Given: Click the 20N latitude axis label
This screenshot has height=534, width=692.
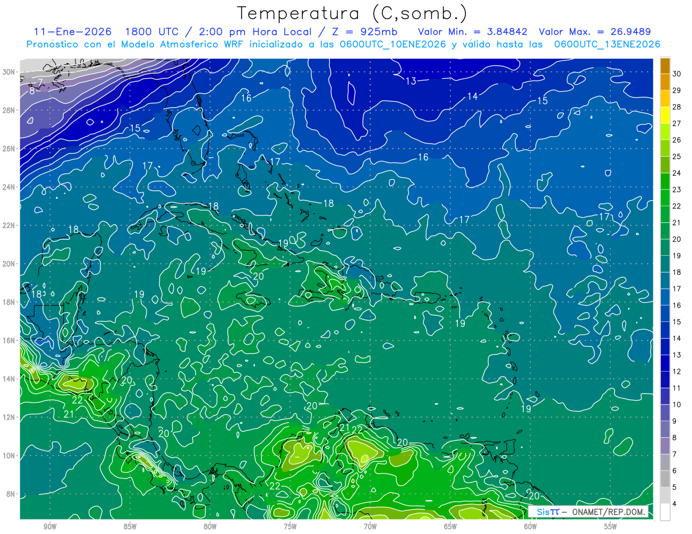Looking at the screenshot, I should 10,264.
